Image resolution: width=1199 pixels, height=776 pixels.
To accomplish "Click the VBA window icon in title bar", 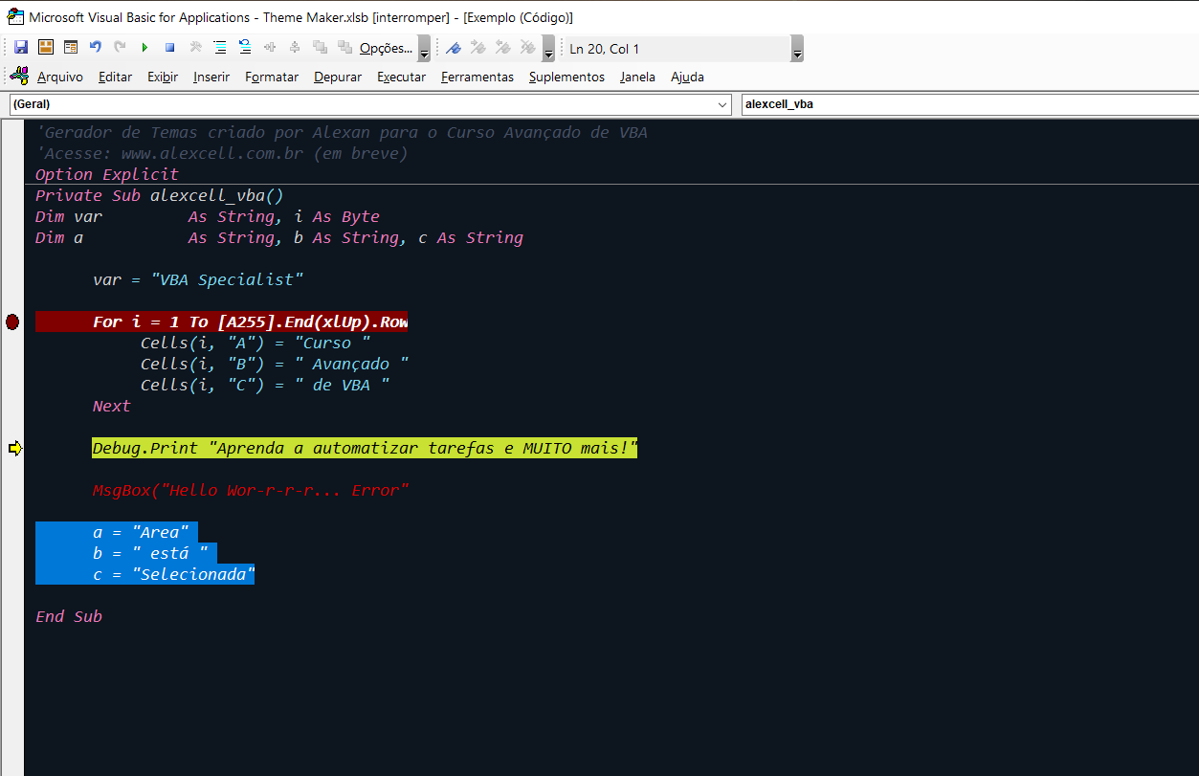I will [15, 16].
